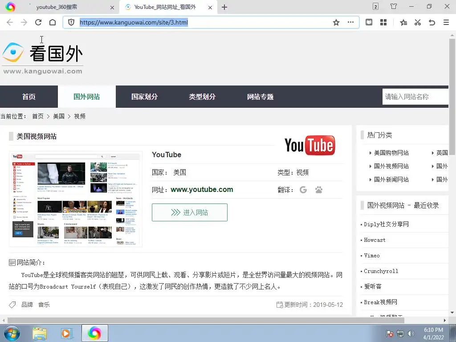Click the Google translate icon
Image resolution: width=456 pixels, height=342 pixels.
pyautogui.click(x=303, y=190)
